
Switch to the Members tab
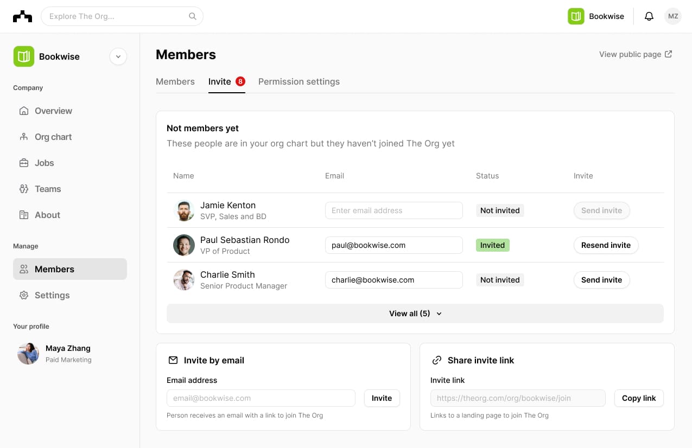point(175,81)
